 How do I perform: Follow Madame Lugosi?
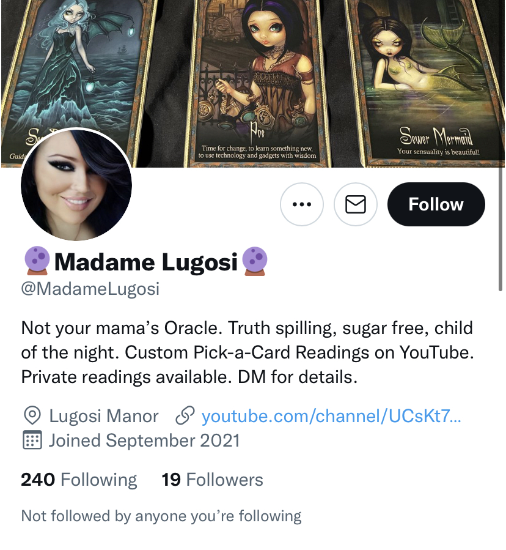point(436,204)
